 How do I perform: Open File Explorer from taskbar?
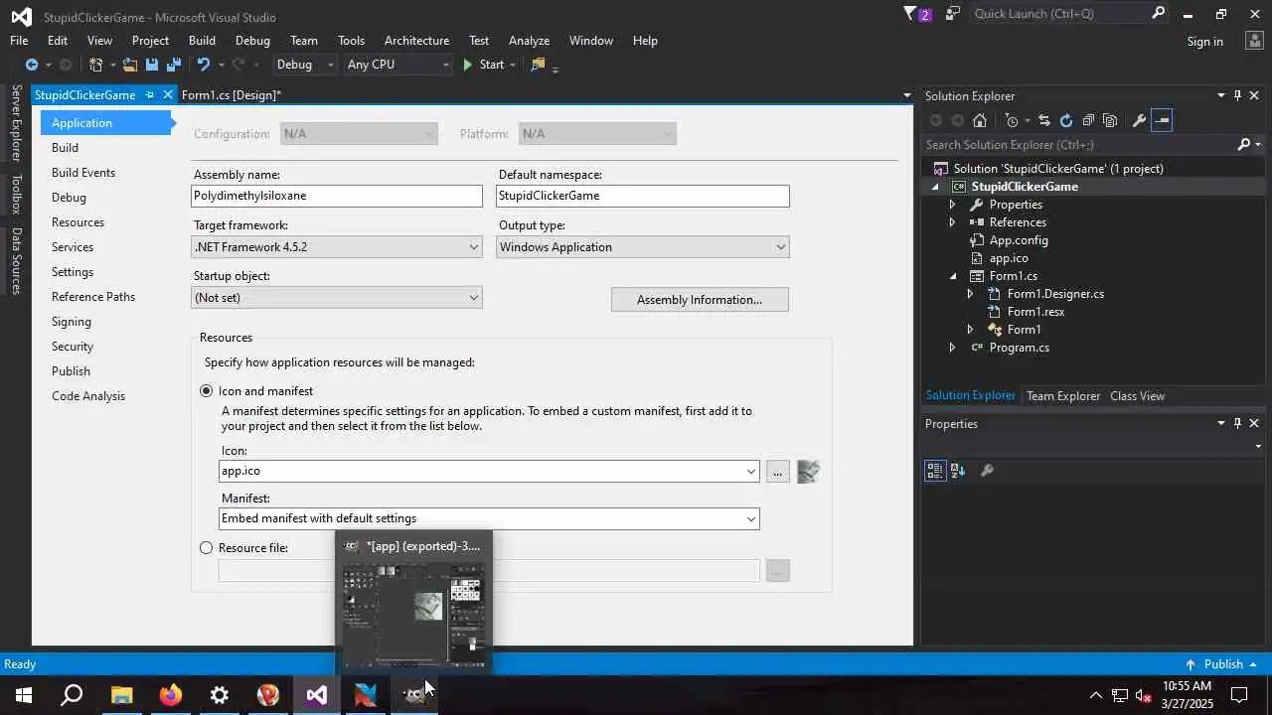pyautogui.click(x=122, y=694)
